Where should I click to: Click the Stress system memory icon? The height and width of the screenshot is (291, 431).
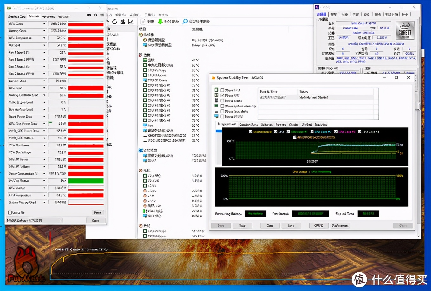click(x=216, y=106)
